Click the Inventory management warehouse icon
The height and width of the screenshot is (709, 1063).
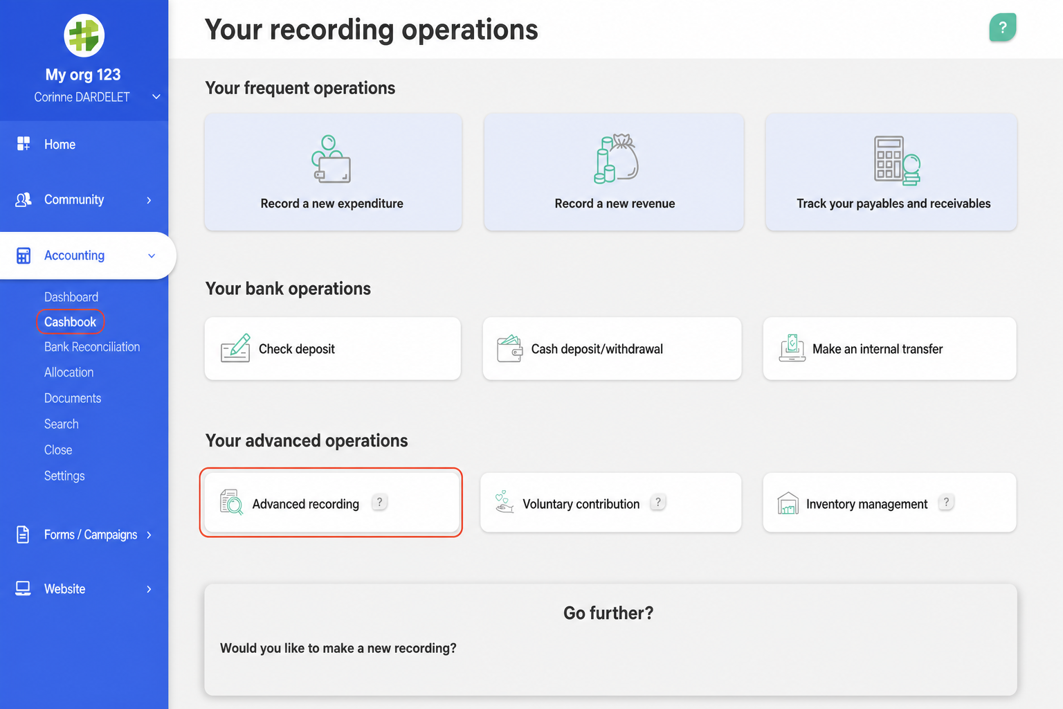tap(788, 503)
